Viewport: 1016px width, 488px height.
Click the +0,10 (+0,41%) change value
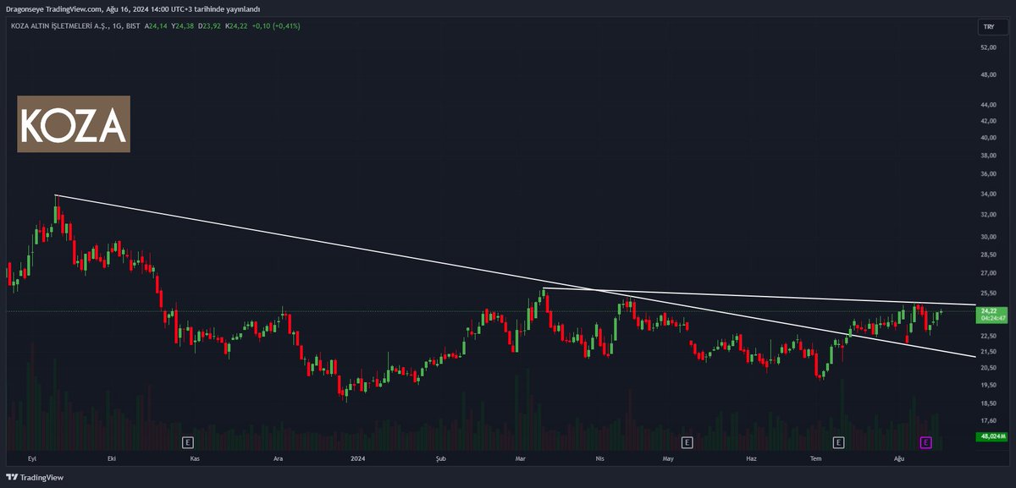pyautogui.click(x=276, y=26)
